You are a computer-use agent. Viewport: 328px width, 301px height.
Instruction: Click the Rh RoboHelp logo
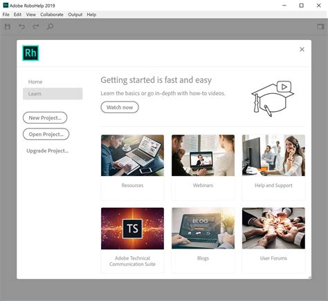(30, 53)
